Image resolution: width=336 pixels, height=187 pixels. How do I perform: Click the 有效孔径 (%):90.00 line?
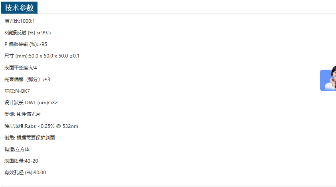click(x=25, y=173)
